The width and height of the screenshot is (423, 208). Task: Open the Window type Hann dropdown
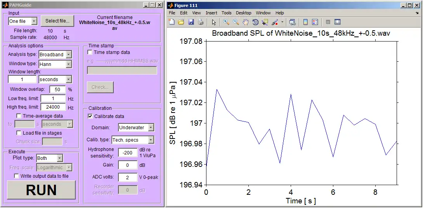pyautogui.click(x=55, y=64)
